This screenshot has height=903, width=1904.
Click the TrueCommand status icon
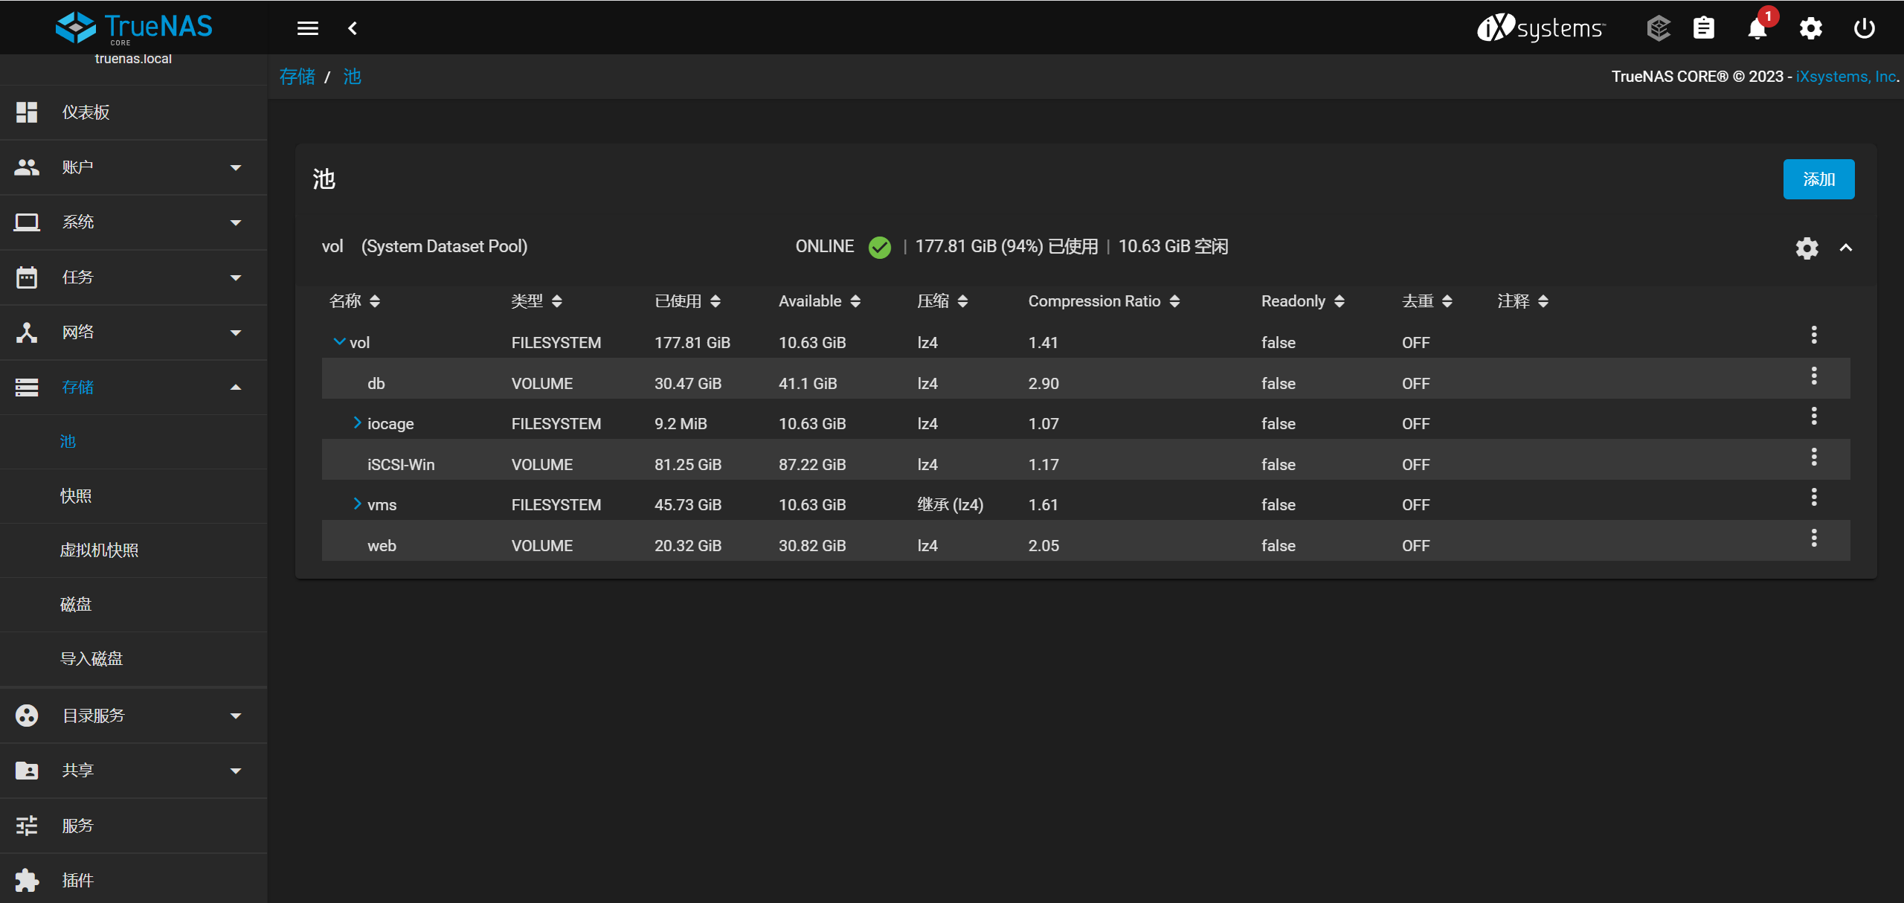click(x=1658, y=28)
